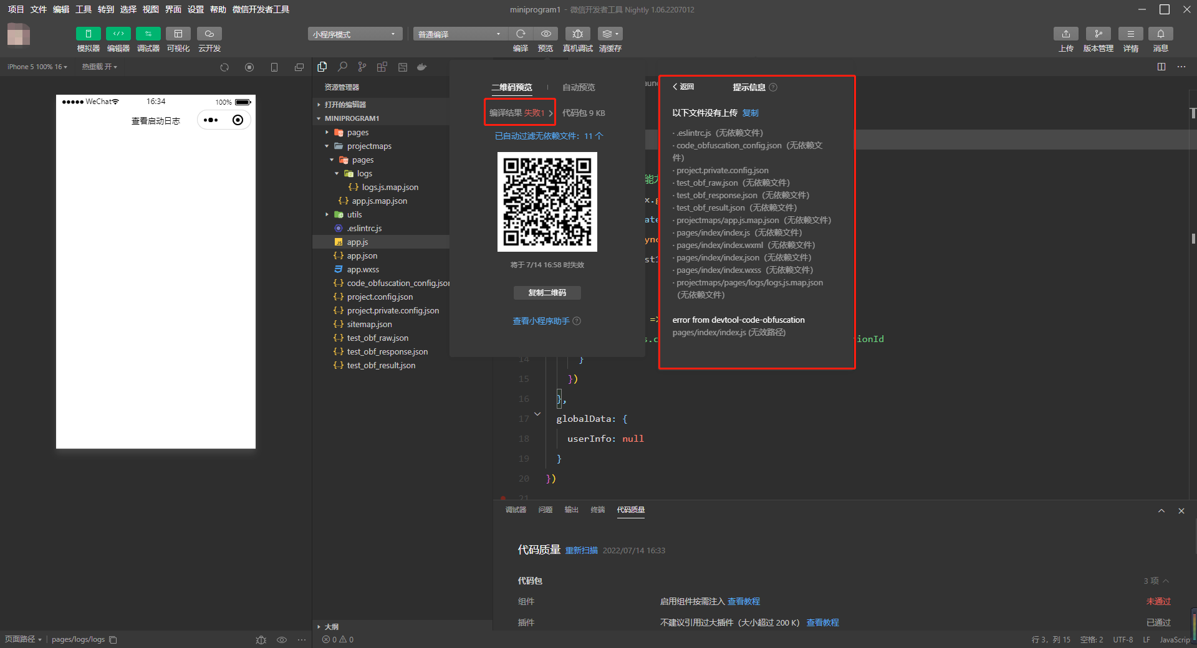
Task: Open the 普通编译 compile mode dropdown
Action: click(x=459, y=34)
